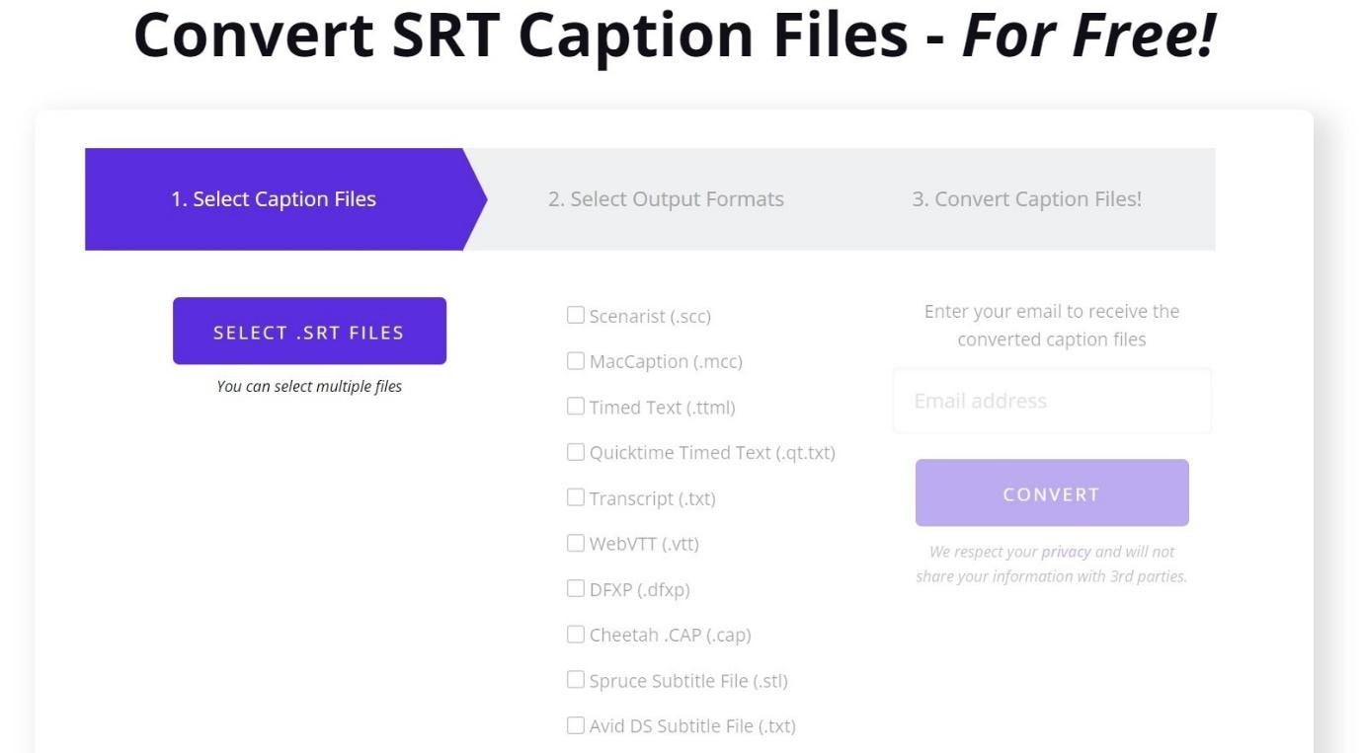Viewport: 1363px width, 753px height.
Task: Click the 'Enter your email' instruction text
Action: point(1051,325)
